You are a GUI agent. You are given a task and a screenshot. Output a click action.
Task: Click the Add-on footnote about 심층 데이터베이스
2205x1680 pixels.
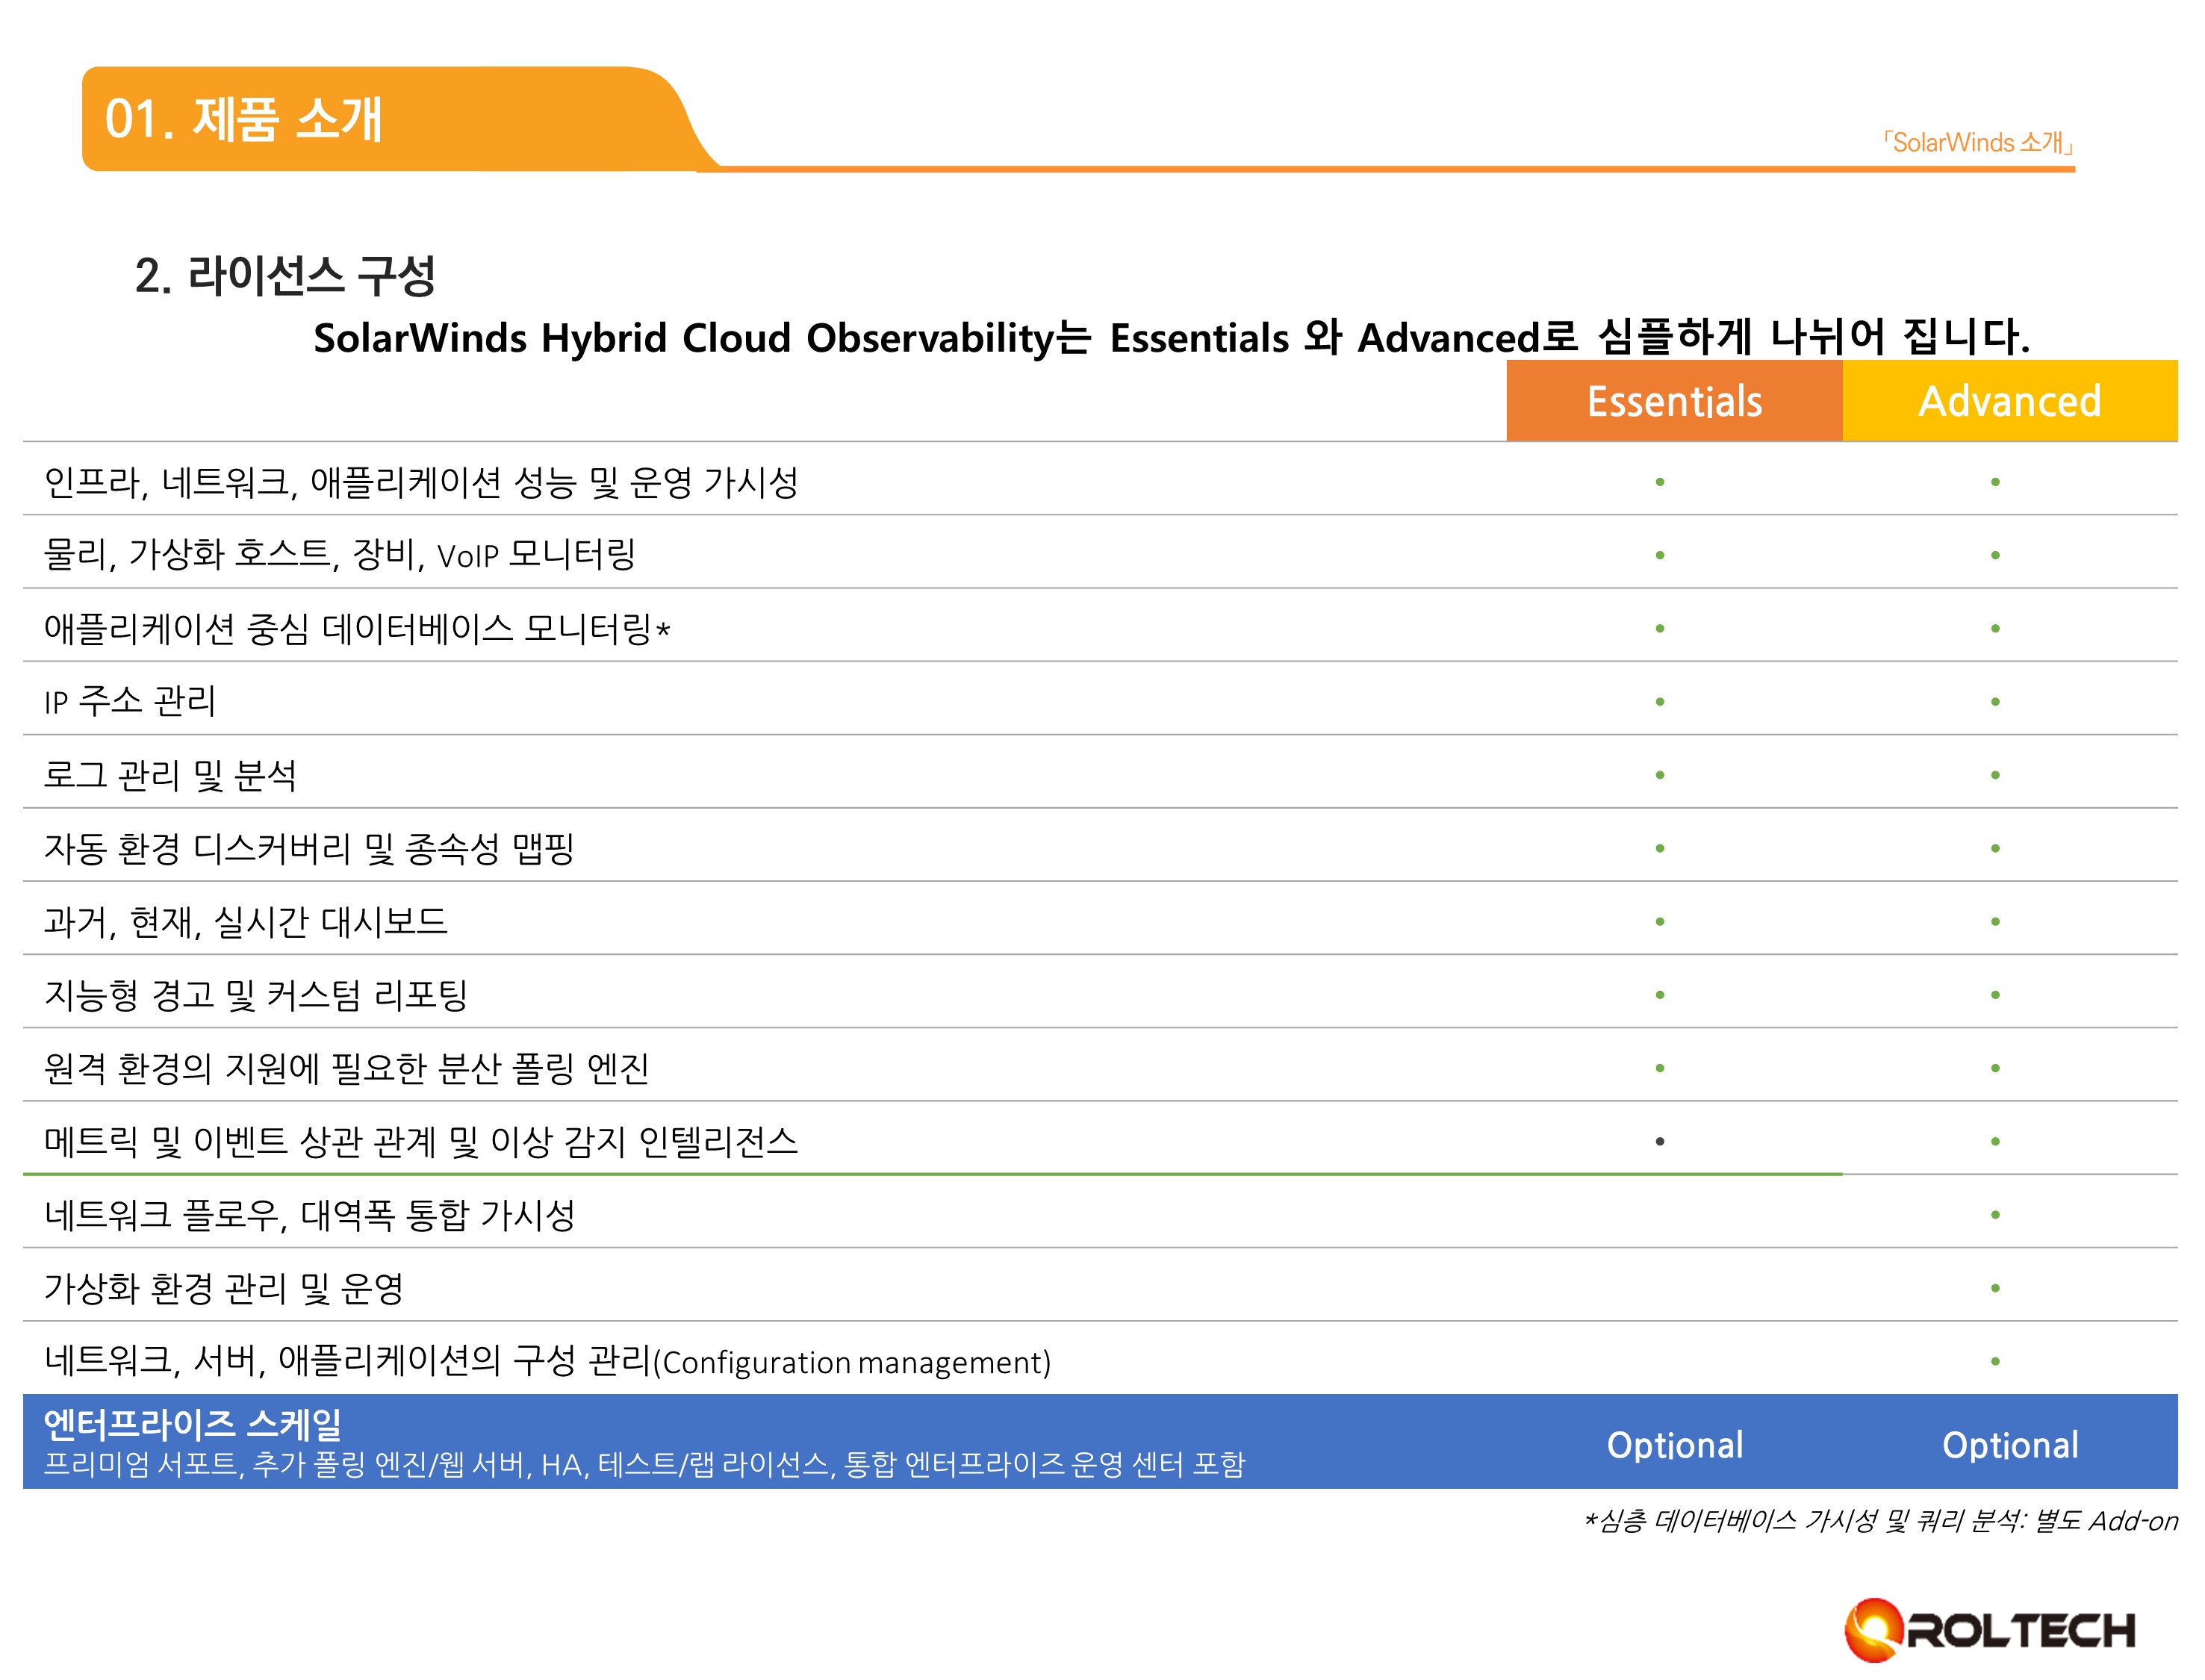1880,1521
